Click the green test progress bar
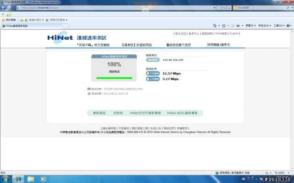This screenshot has height=183, width=294. (x=114, y=78)
